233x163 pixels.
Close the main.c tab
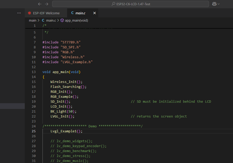[x=95, y=13]
